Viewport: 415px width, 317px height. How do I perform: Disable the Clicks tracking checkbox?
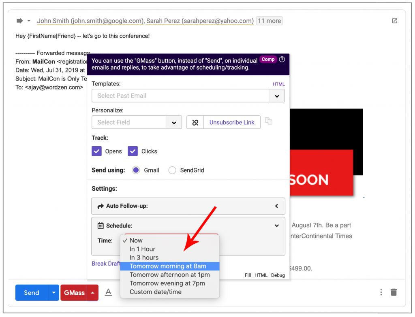tap(133, 151)
